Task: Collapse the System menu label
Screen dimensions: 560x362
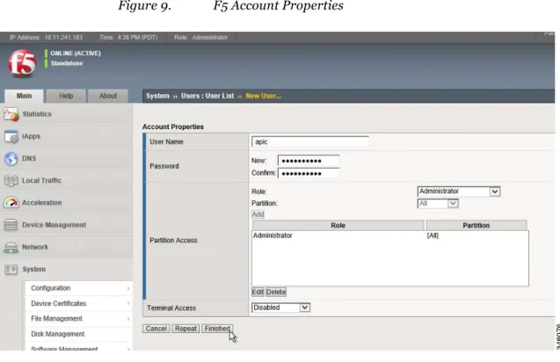Action: pos(34,269)
